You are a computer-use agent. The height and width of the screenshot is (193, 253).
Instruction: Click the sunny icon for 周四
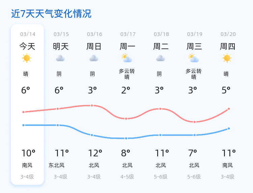(227, 58)
